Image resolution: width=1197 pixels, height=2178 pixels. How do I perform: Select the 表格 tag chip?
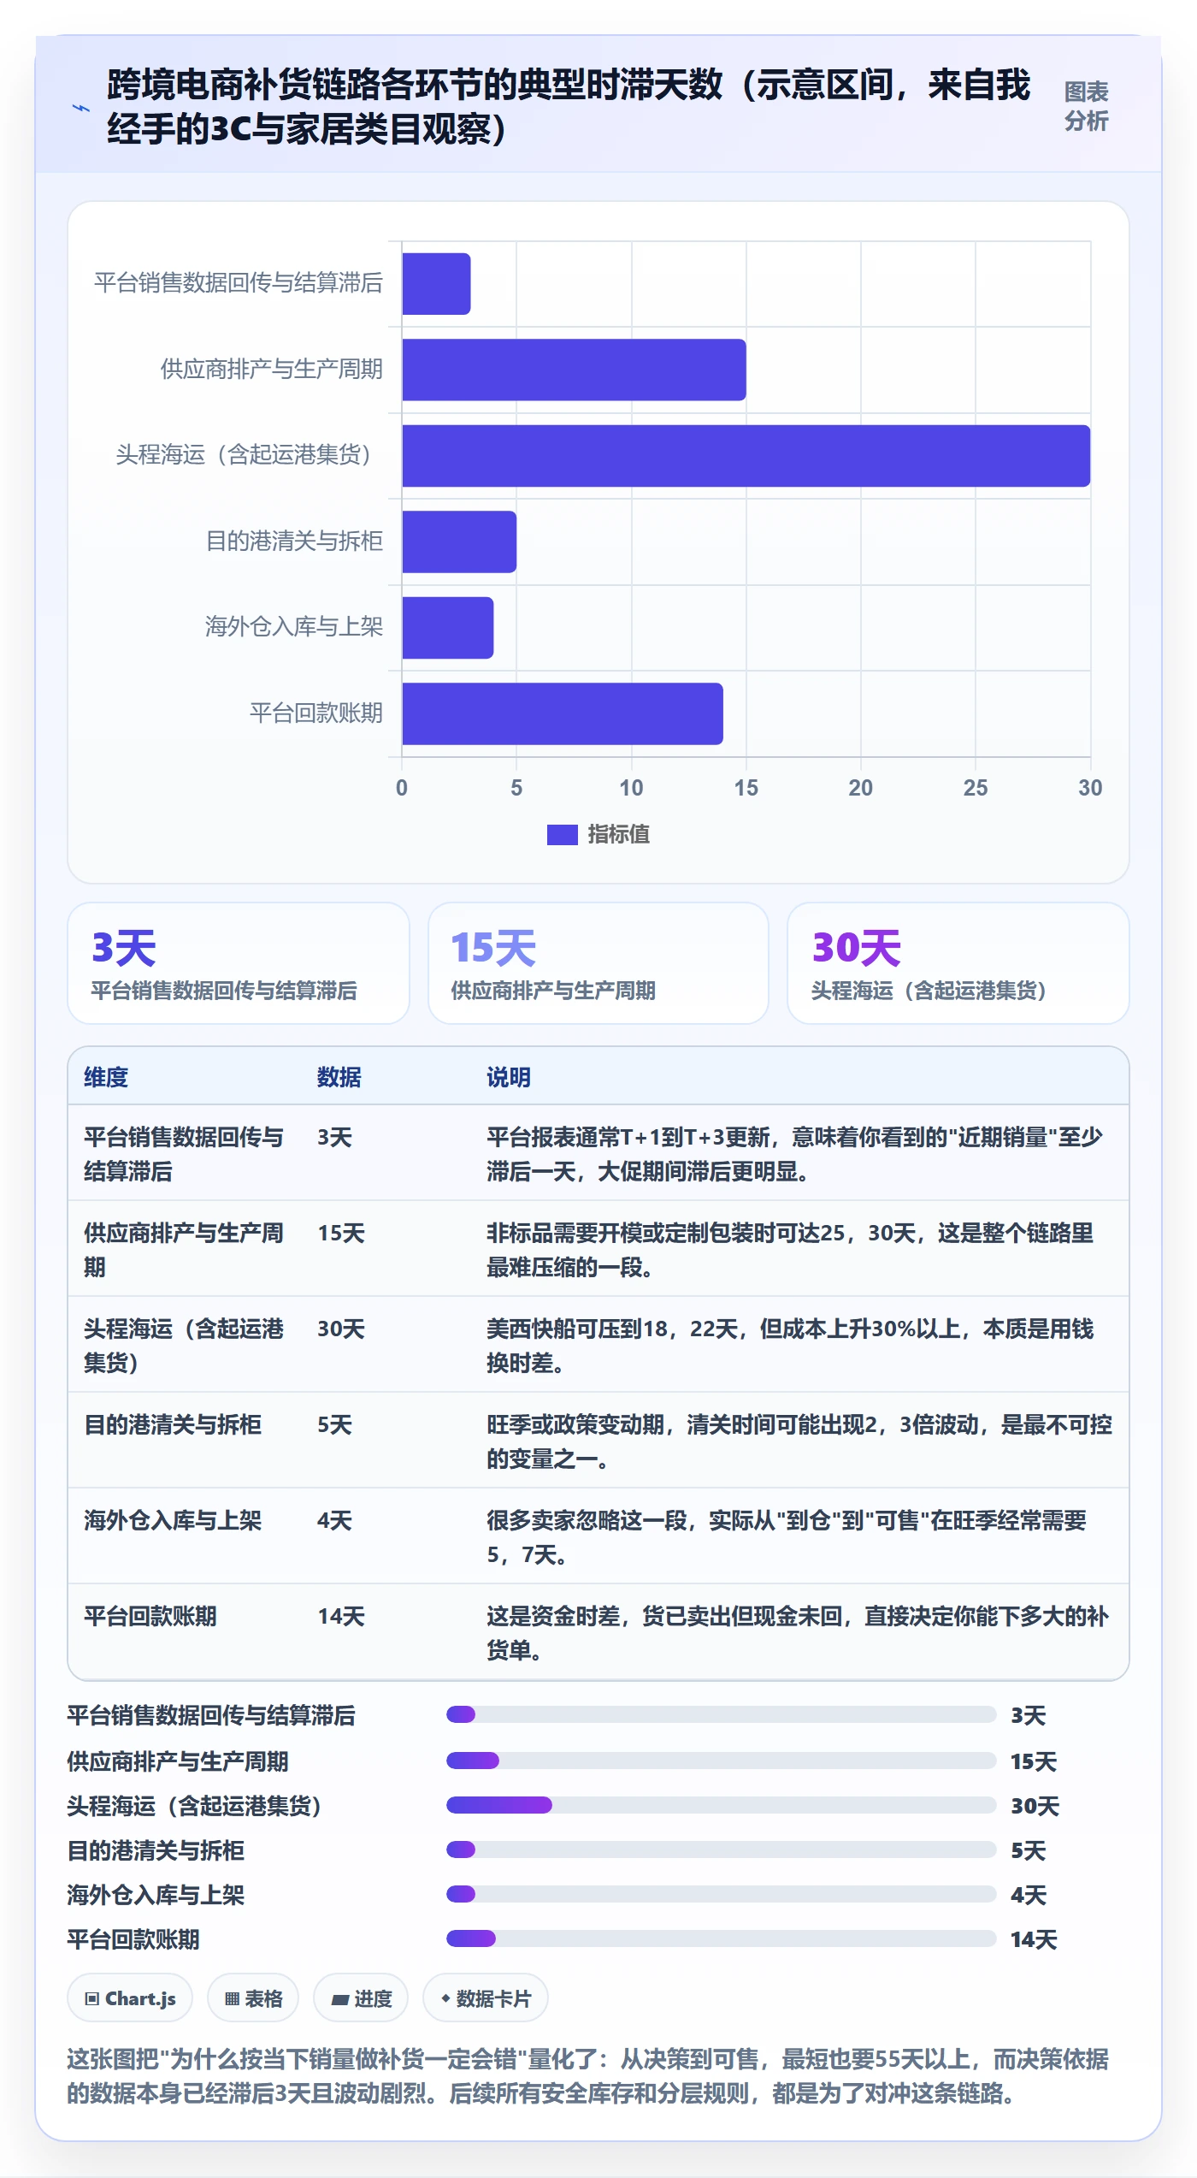coord(253,1998)
